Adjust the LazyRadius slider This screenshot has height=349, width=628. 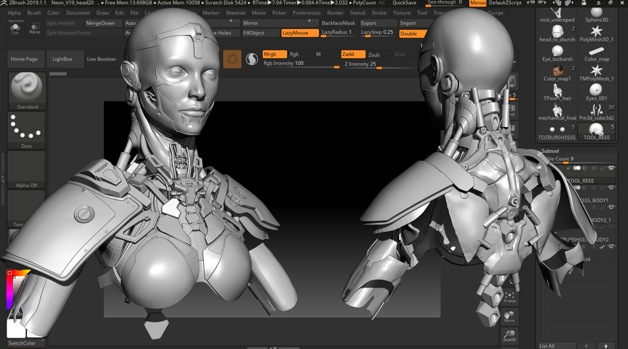339,33
